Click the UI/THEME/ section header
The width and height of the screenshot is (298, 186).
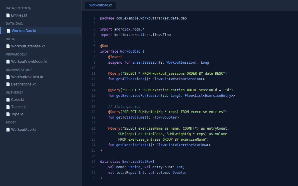[x=14, y=92]
